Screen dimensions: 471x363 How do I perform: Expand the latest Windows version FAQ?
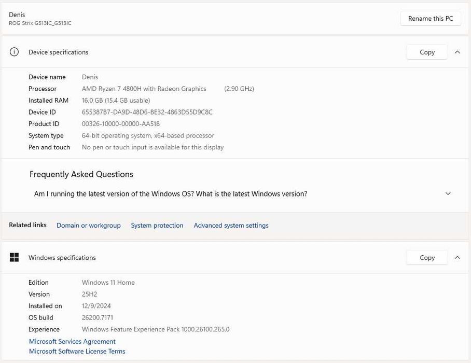[x=448, y=193]
